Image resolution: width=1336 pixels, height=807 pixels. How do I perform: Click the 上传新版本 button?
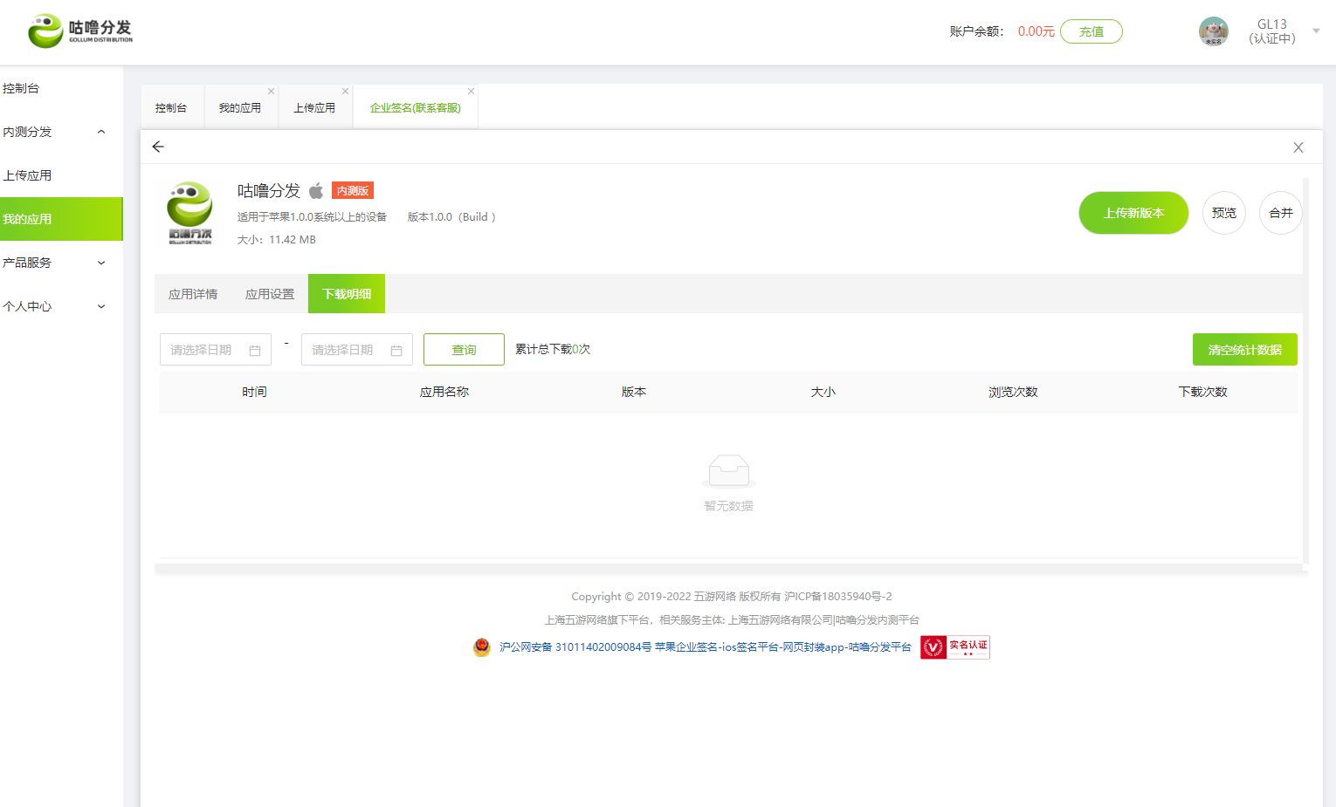(x=1133, y=213)
